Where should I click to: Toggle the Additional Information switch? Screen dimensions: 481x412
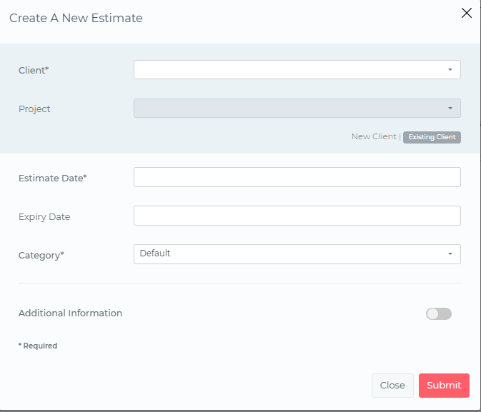[439, 313]
